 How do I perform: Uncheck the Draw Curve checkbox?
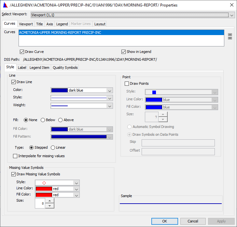coord(22,52)
